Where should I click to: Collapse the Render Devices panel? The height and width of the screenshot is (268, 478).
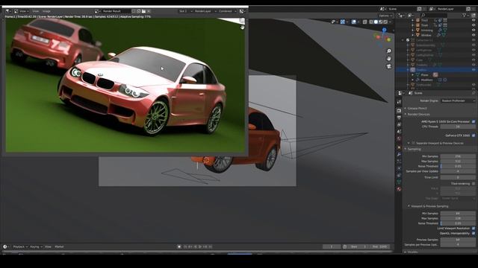(418, 114)
